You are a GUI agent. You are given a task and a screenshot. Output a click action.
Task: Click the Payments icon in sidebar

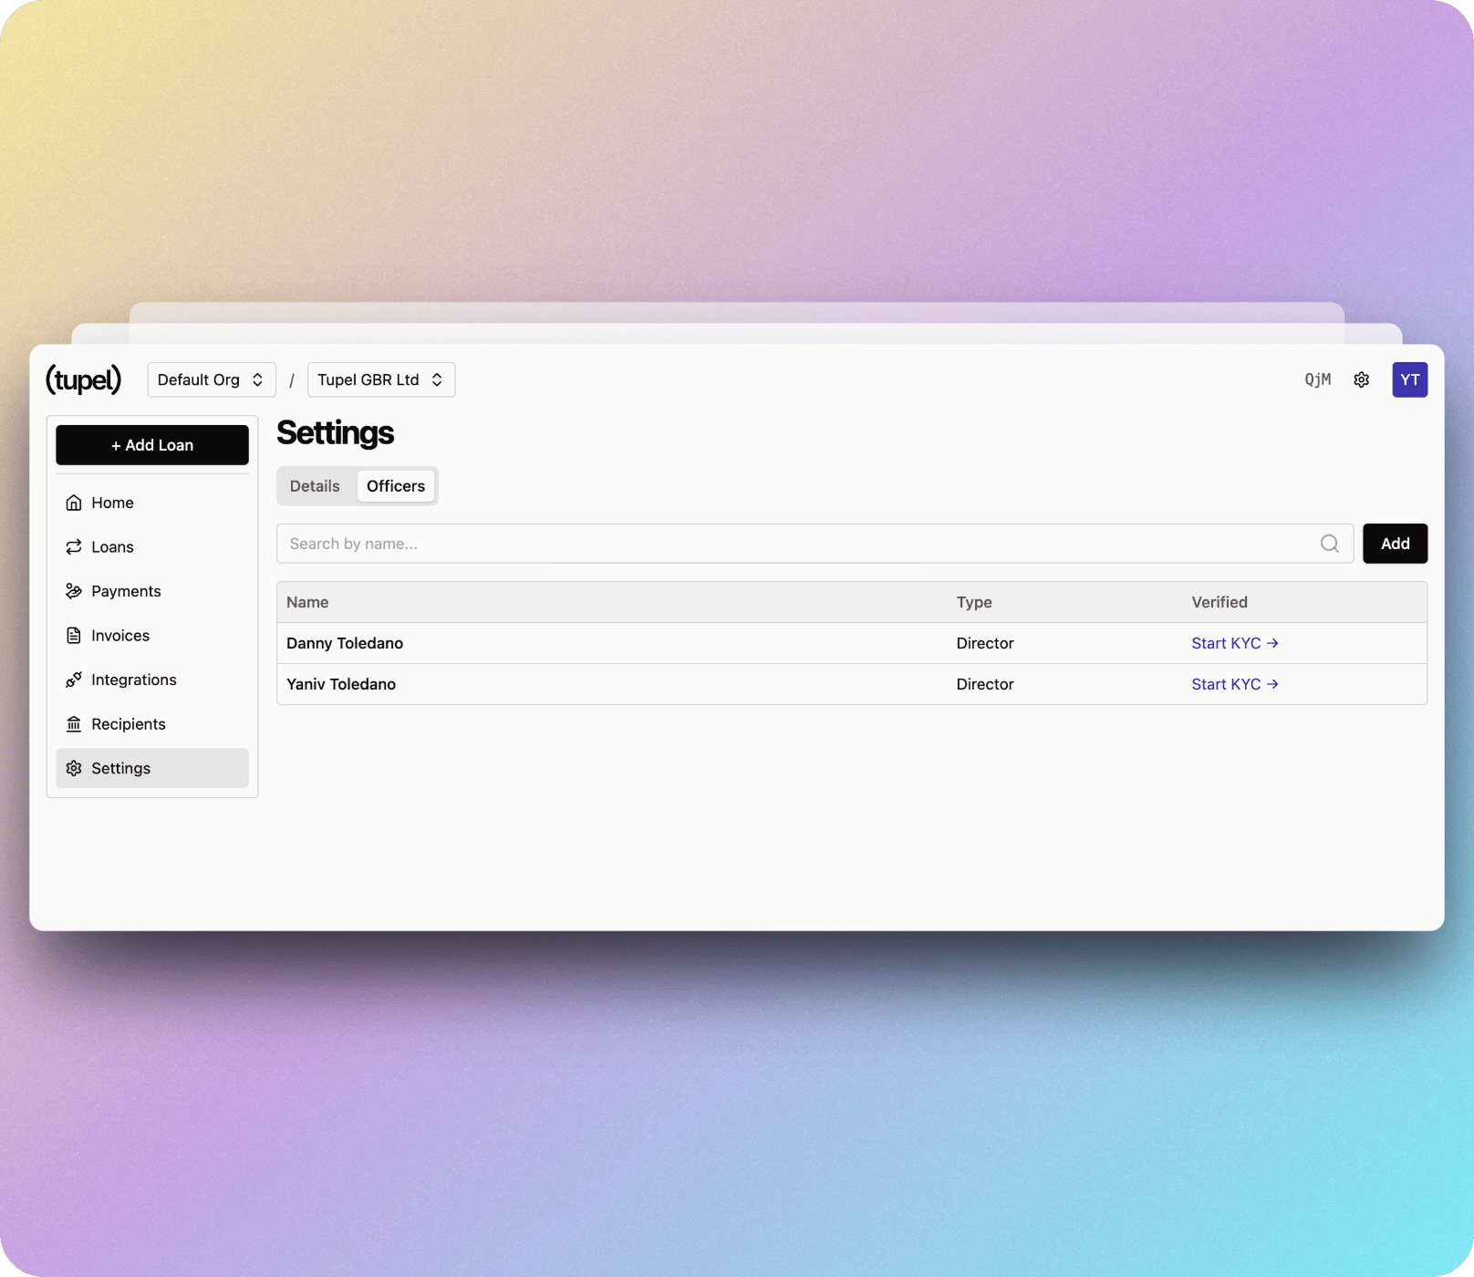pos(74,591)
